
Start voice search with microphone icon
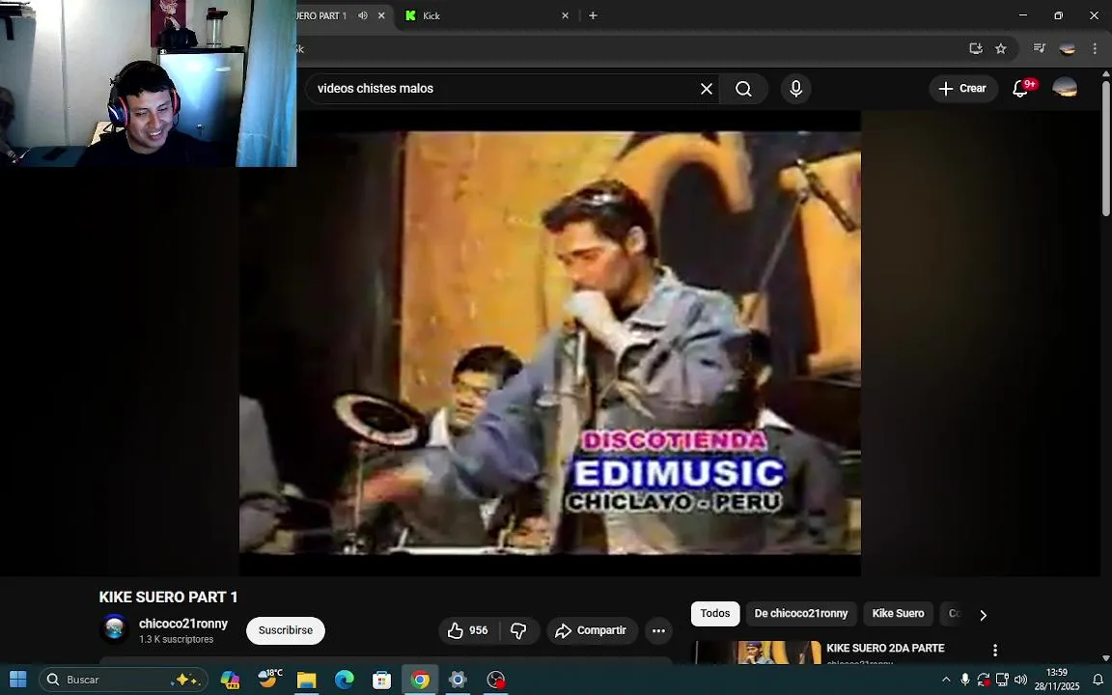[795, 89]
